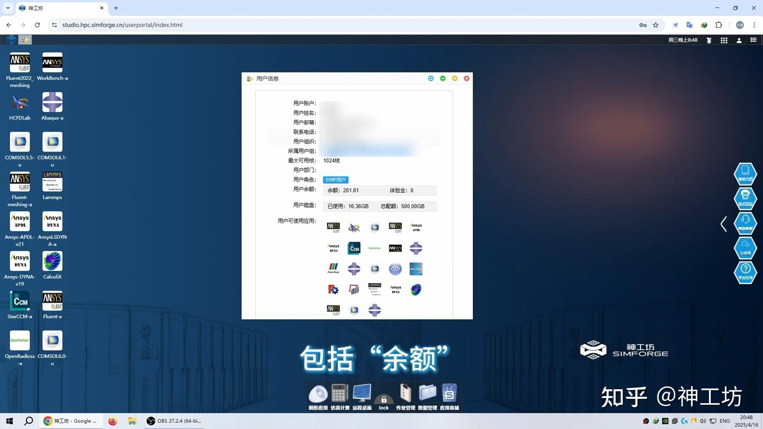Collapse the side hexagon menu arrow
Image resolution: width=763 pixels, height=429 pixels.
coord(723,224)
